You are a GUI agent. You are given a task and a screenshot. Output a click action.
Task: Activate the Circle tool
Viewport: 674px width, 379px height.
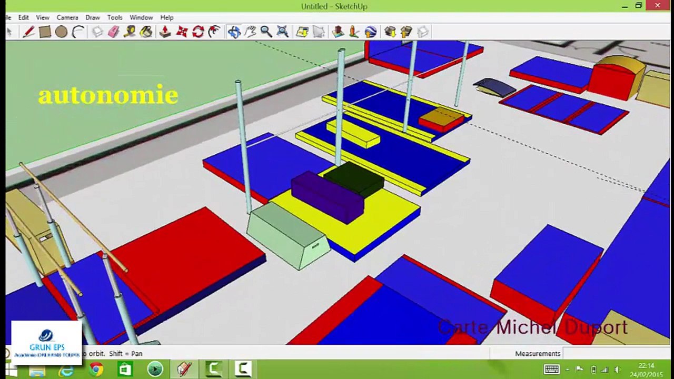coord(61,32)
